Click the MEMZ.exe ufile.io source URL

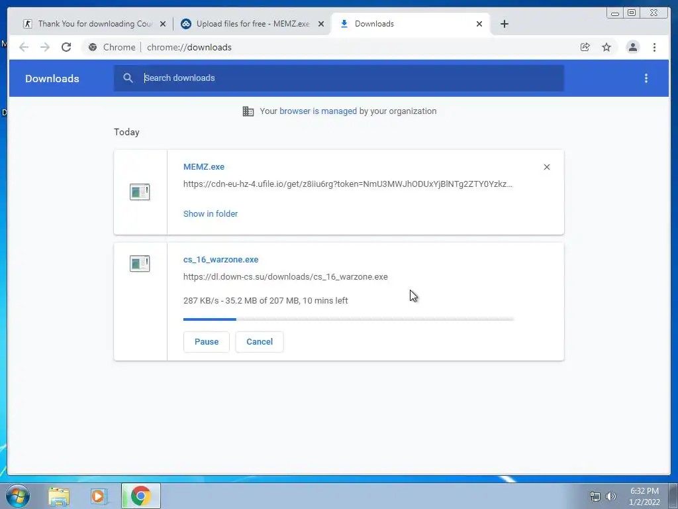[x=348, y=184]
